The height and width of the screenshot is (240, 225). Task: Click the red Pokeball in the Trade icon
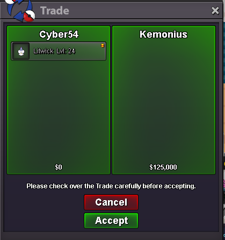(29, 16)
